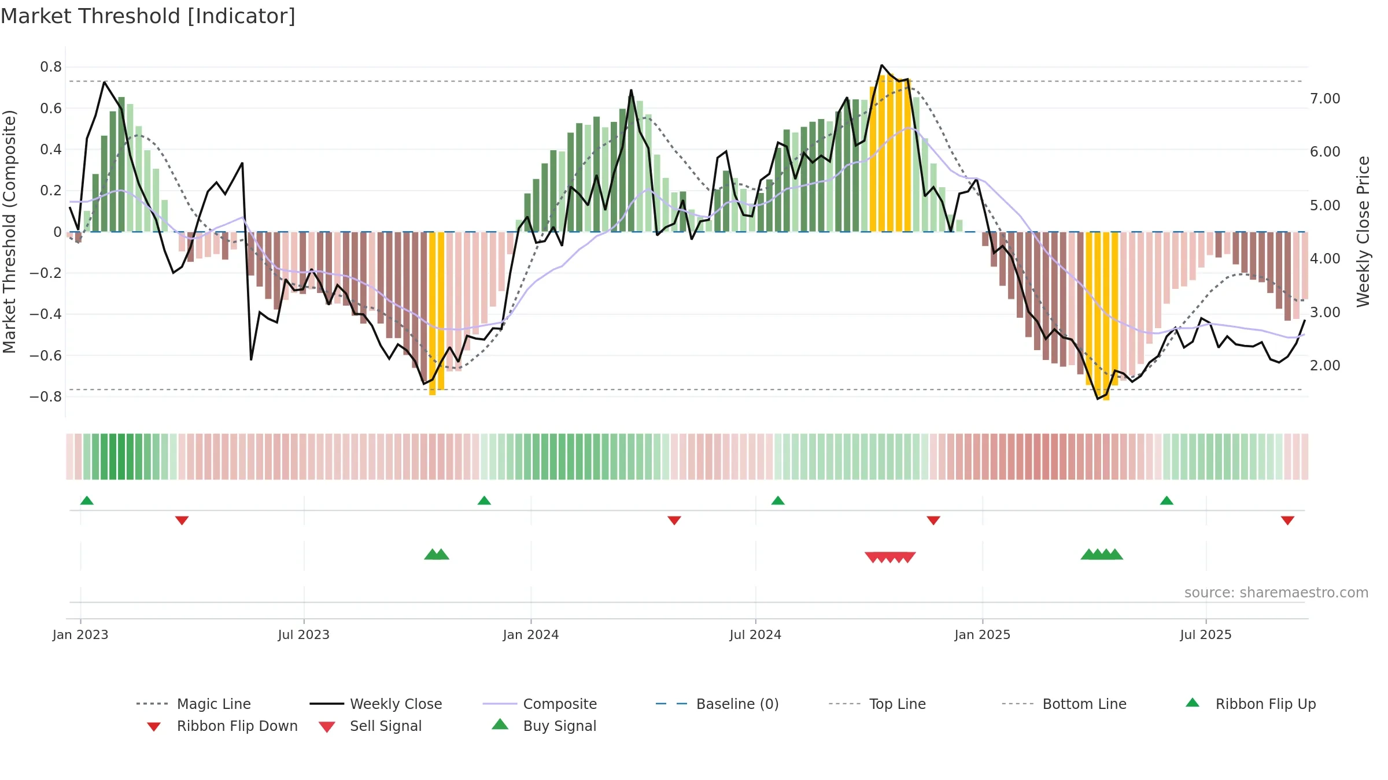Viewport: 1388px width, 780px height.
Task: Click the Ribbon Flip Down marker in early 2023
Action: pos(182,521)
